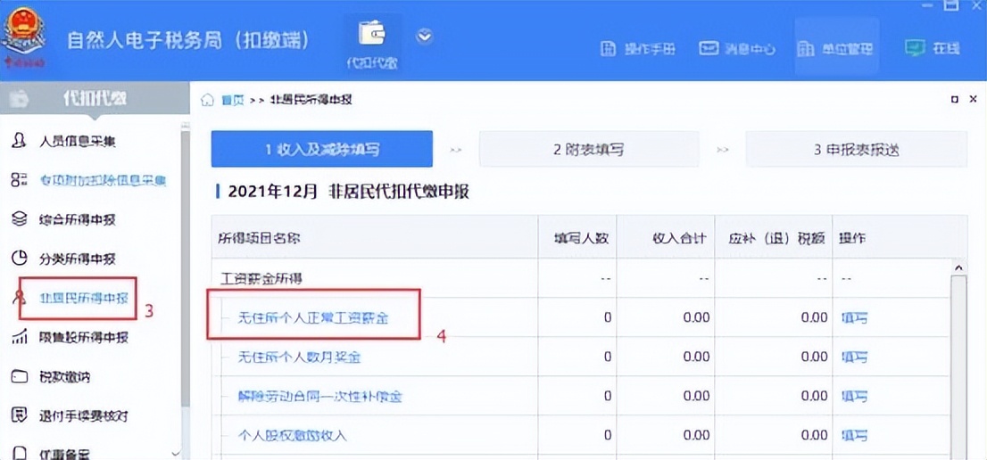The image size is (987, 460).
Task: Open 综合所得申报 in the sidebar
Action: pos(78,220)
